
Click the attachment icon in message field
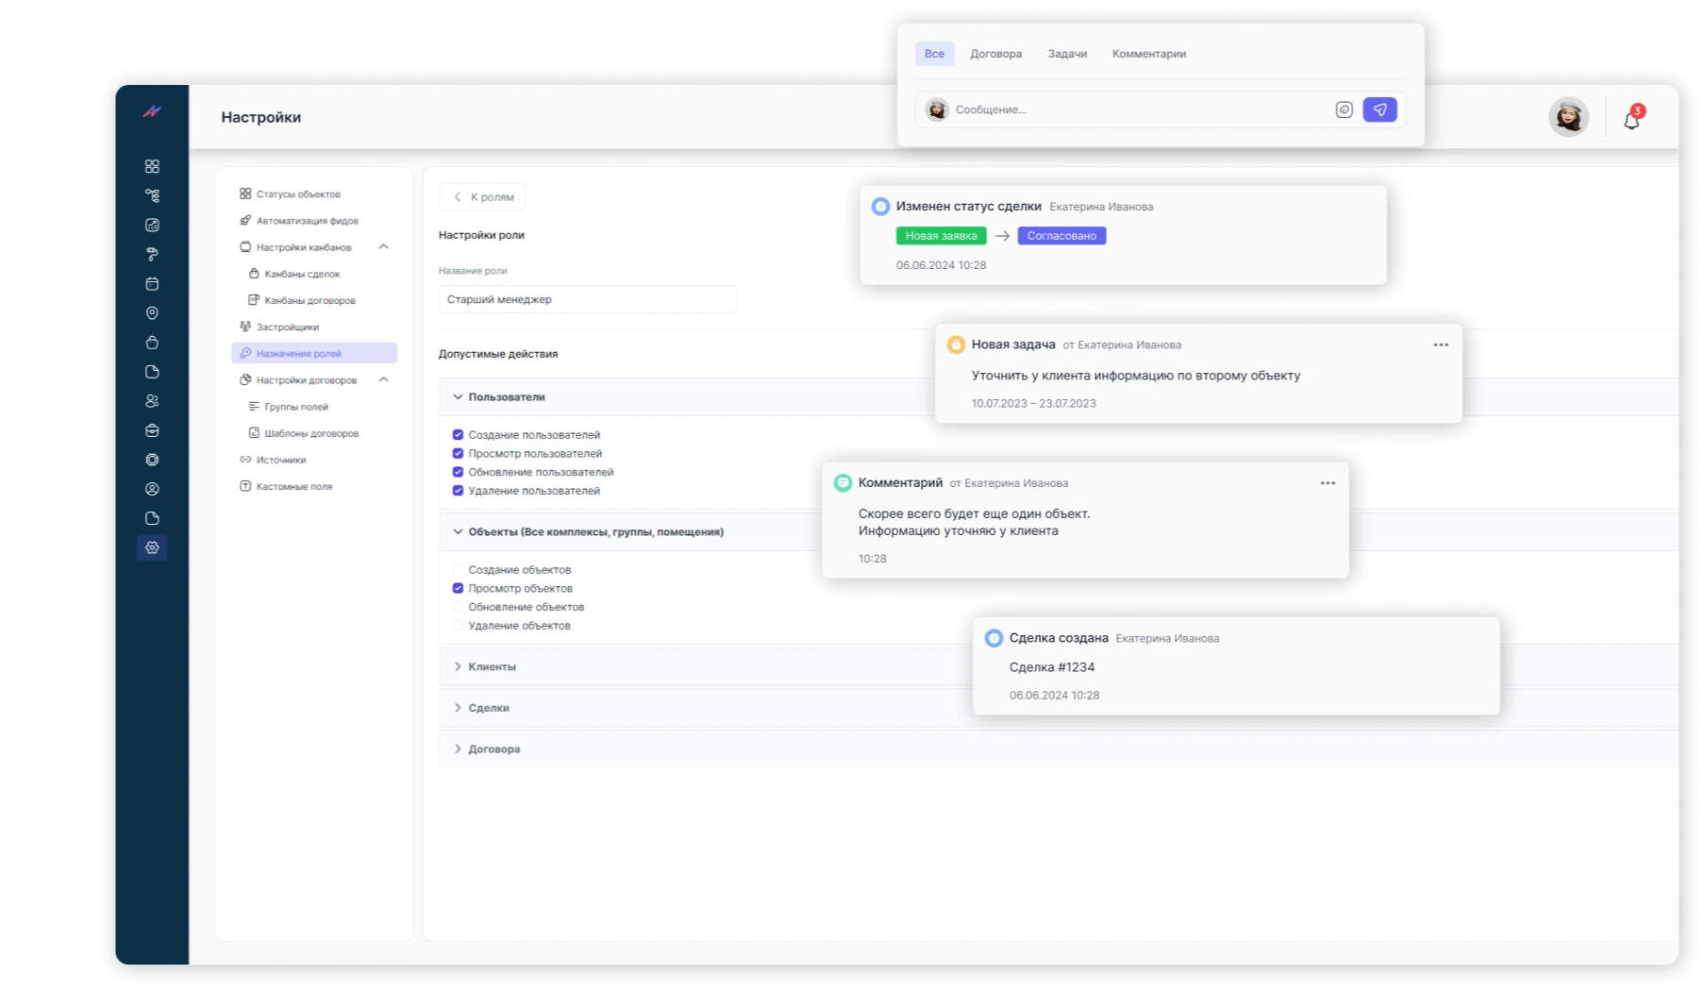tap(1344, 109)
